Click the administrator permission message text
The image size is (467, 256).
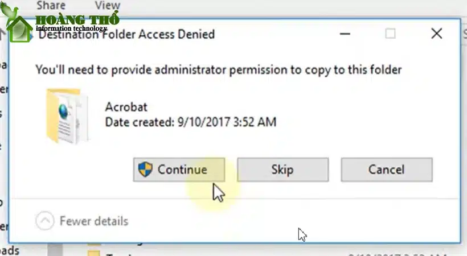[x=219, y=70]
